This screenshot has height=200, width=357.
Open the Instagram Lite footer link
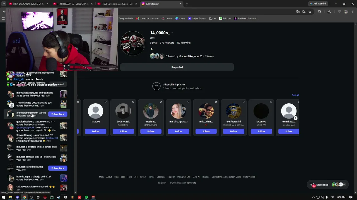(x=184, y=177)
